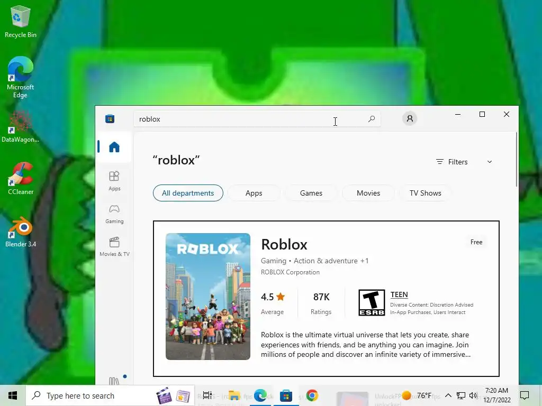This screenshot has height=406, width=542.
Task: Click the TEEN rating link
Action: 399,294
